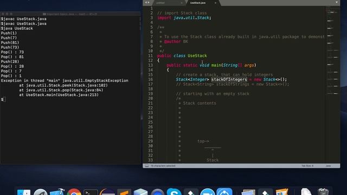Click line number 16 in the gutter
This screenshot has height=195, width=347.
[x=151, y=80]
